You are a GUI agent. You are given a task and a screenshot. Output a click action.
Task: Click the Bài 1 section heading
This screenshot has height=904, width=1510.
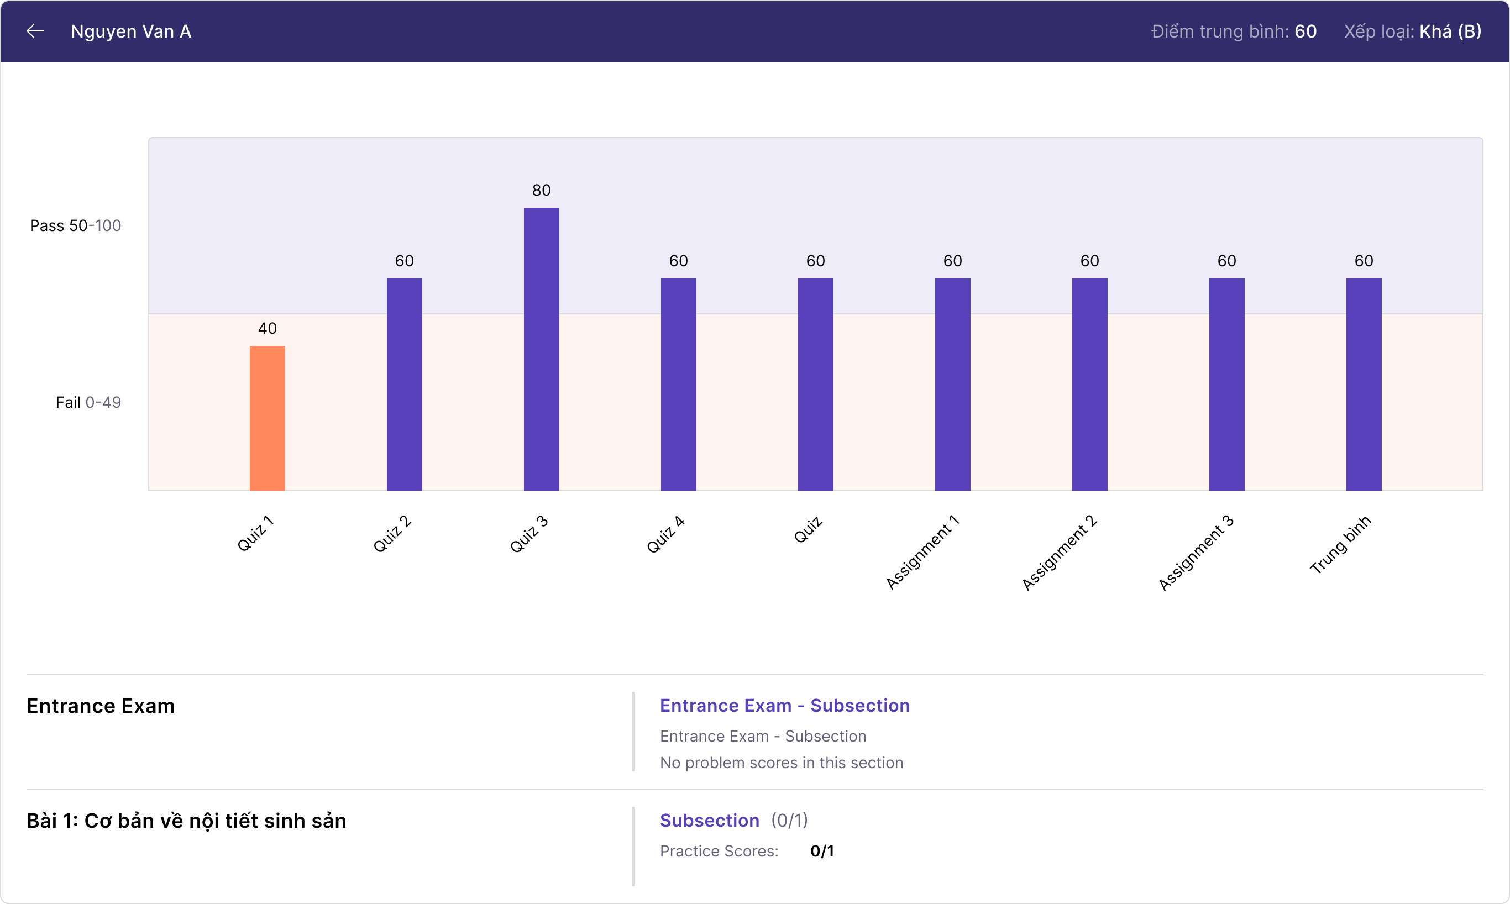186,820
